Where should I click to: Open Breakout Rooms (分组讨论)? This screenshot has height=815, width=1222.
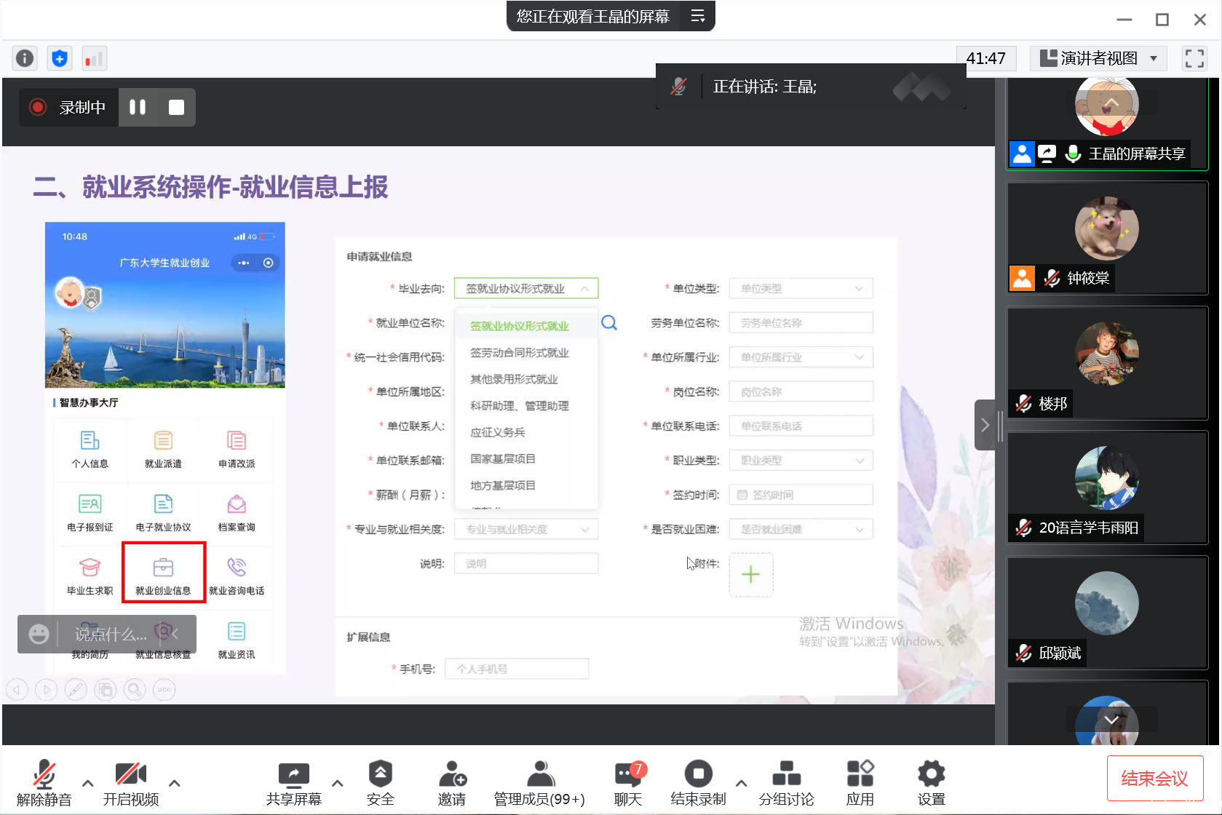pos(786,783)
